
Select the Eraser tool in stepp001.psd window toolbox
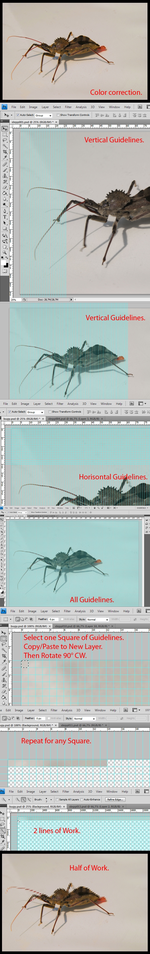pos(4,187)
